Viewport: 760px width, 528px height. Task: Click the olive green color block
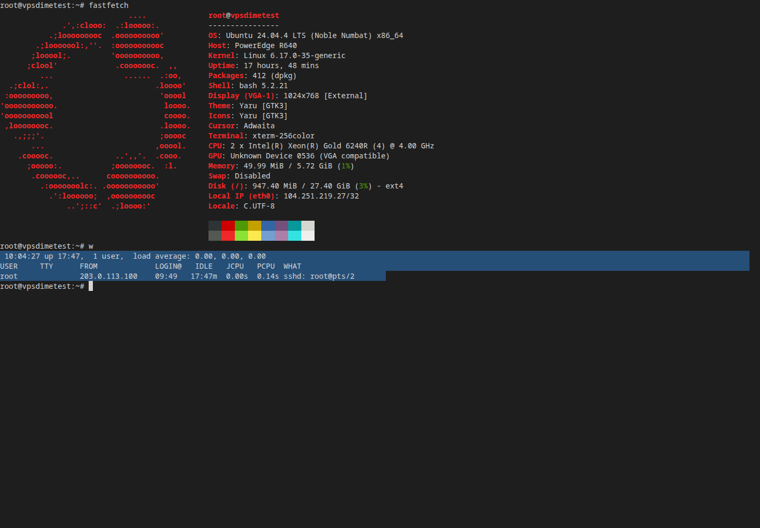point(241,225)
